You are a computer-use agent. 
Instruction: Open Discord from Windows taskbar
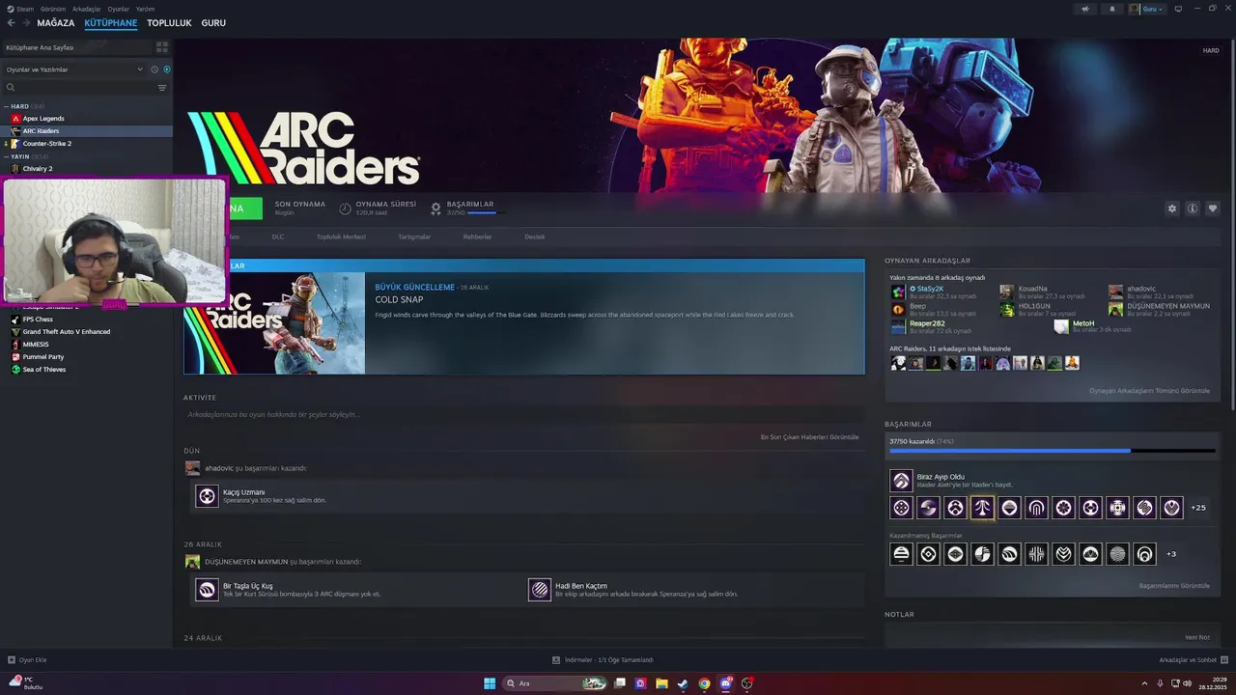pyautogui.click(x=725, y=683)
